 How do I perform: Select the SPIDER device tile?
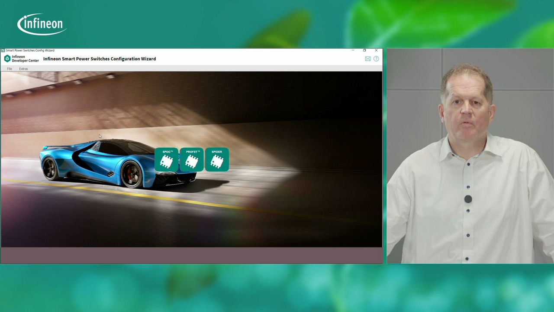(217, 159)
